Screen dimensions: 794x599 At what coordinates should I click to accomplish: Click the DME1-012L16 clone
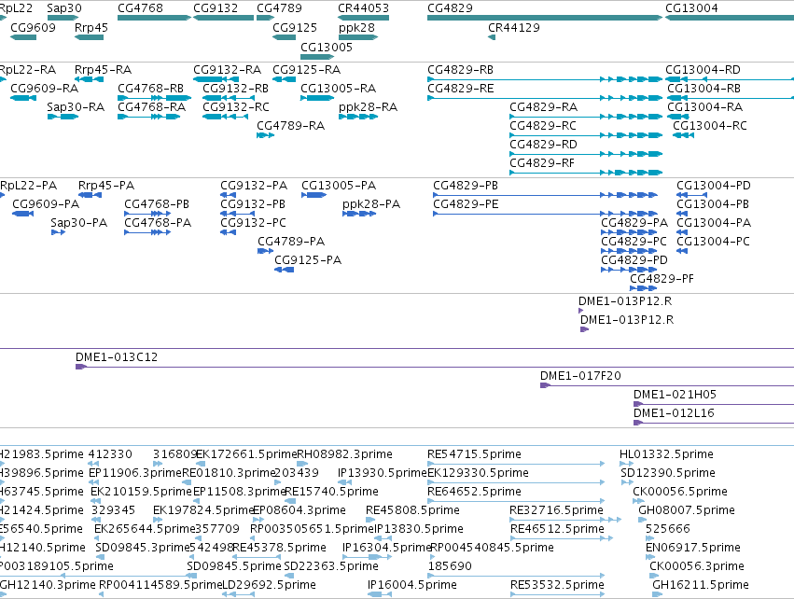coord(714,423)
